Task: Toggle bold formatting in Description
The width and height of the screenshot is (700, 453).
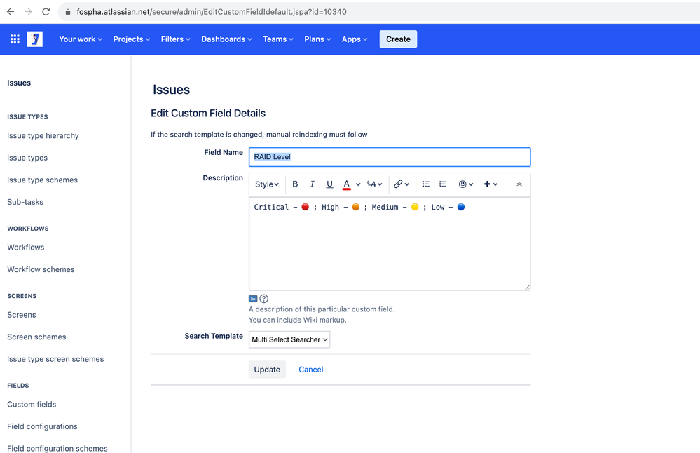Action: pos(295,184)
